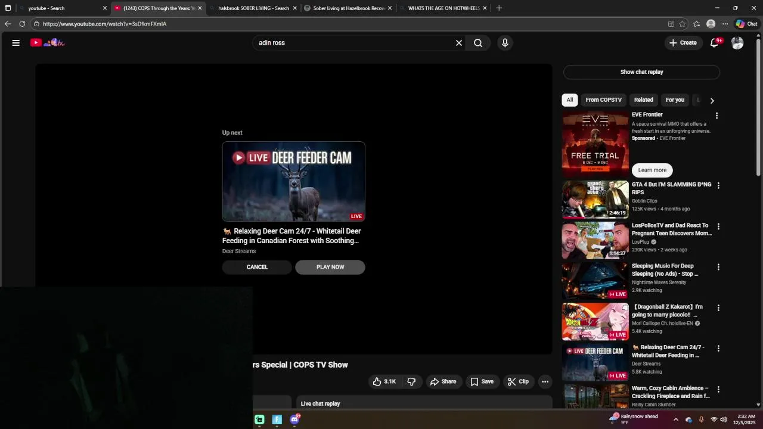Image resolution: width=763 pixels, height=429 pixels.
Task: Run search with magnifier button
Action: (x=478, y=43)
